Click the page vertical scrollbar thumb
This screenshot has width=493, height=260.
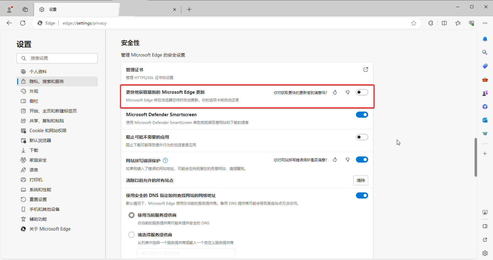pos(476,157)
